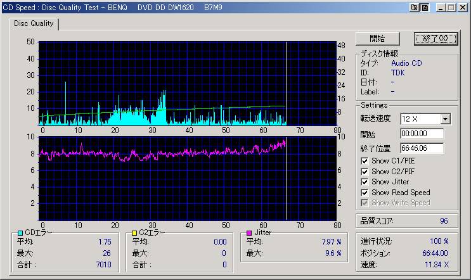This screenshot has height=280, width=471.
Task: Open the transfer speed dropdown arrow
Action: click(x=445, y=119)
